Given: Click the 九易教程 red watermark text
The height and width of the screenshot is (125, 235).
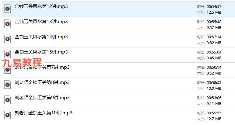Looking at the screenshot, I should tap(22, 63).
